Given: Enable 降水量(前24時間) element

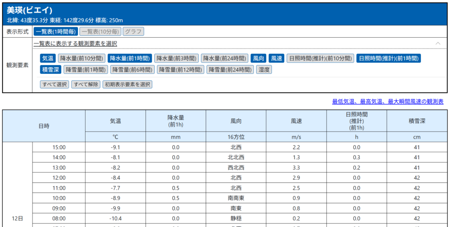Looking at the screenshot, I should click(x=224, y=58).
